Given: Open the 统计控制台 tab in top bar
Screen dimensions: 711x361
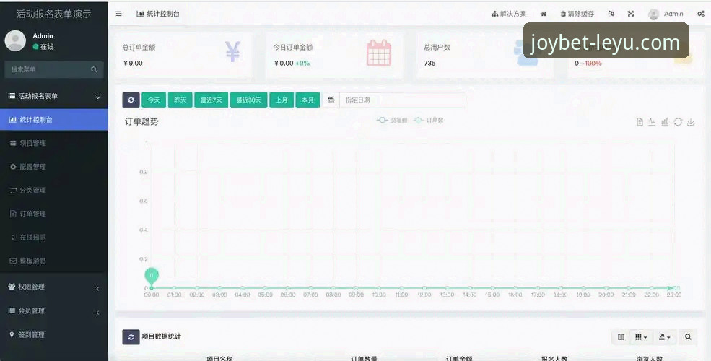Looking at the screenshot, I should coord(158,14).
